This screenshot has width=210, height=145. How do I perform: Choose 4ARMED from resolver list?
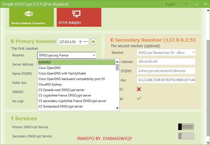pos(77,62)
